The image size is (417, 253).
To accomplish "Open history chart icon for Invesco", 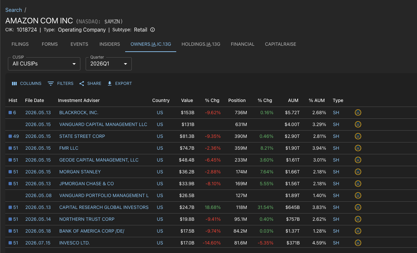I will pos(10,243).
